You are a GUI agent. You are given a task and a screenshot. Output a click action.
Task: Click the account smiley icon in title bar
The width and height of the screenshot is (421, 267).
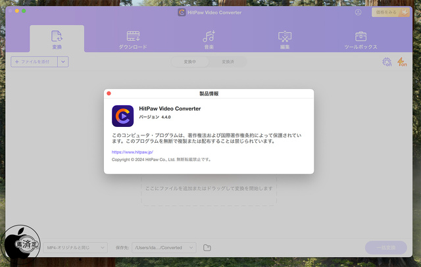[x=359, y=12]
